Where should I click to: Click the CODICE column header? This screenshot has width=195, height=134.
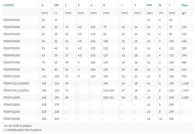pos(9,5)
